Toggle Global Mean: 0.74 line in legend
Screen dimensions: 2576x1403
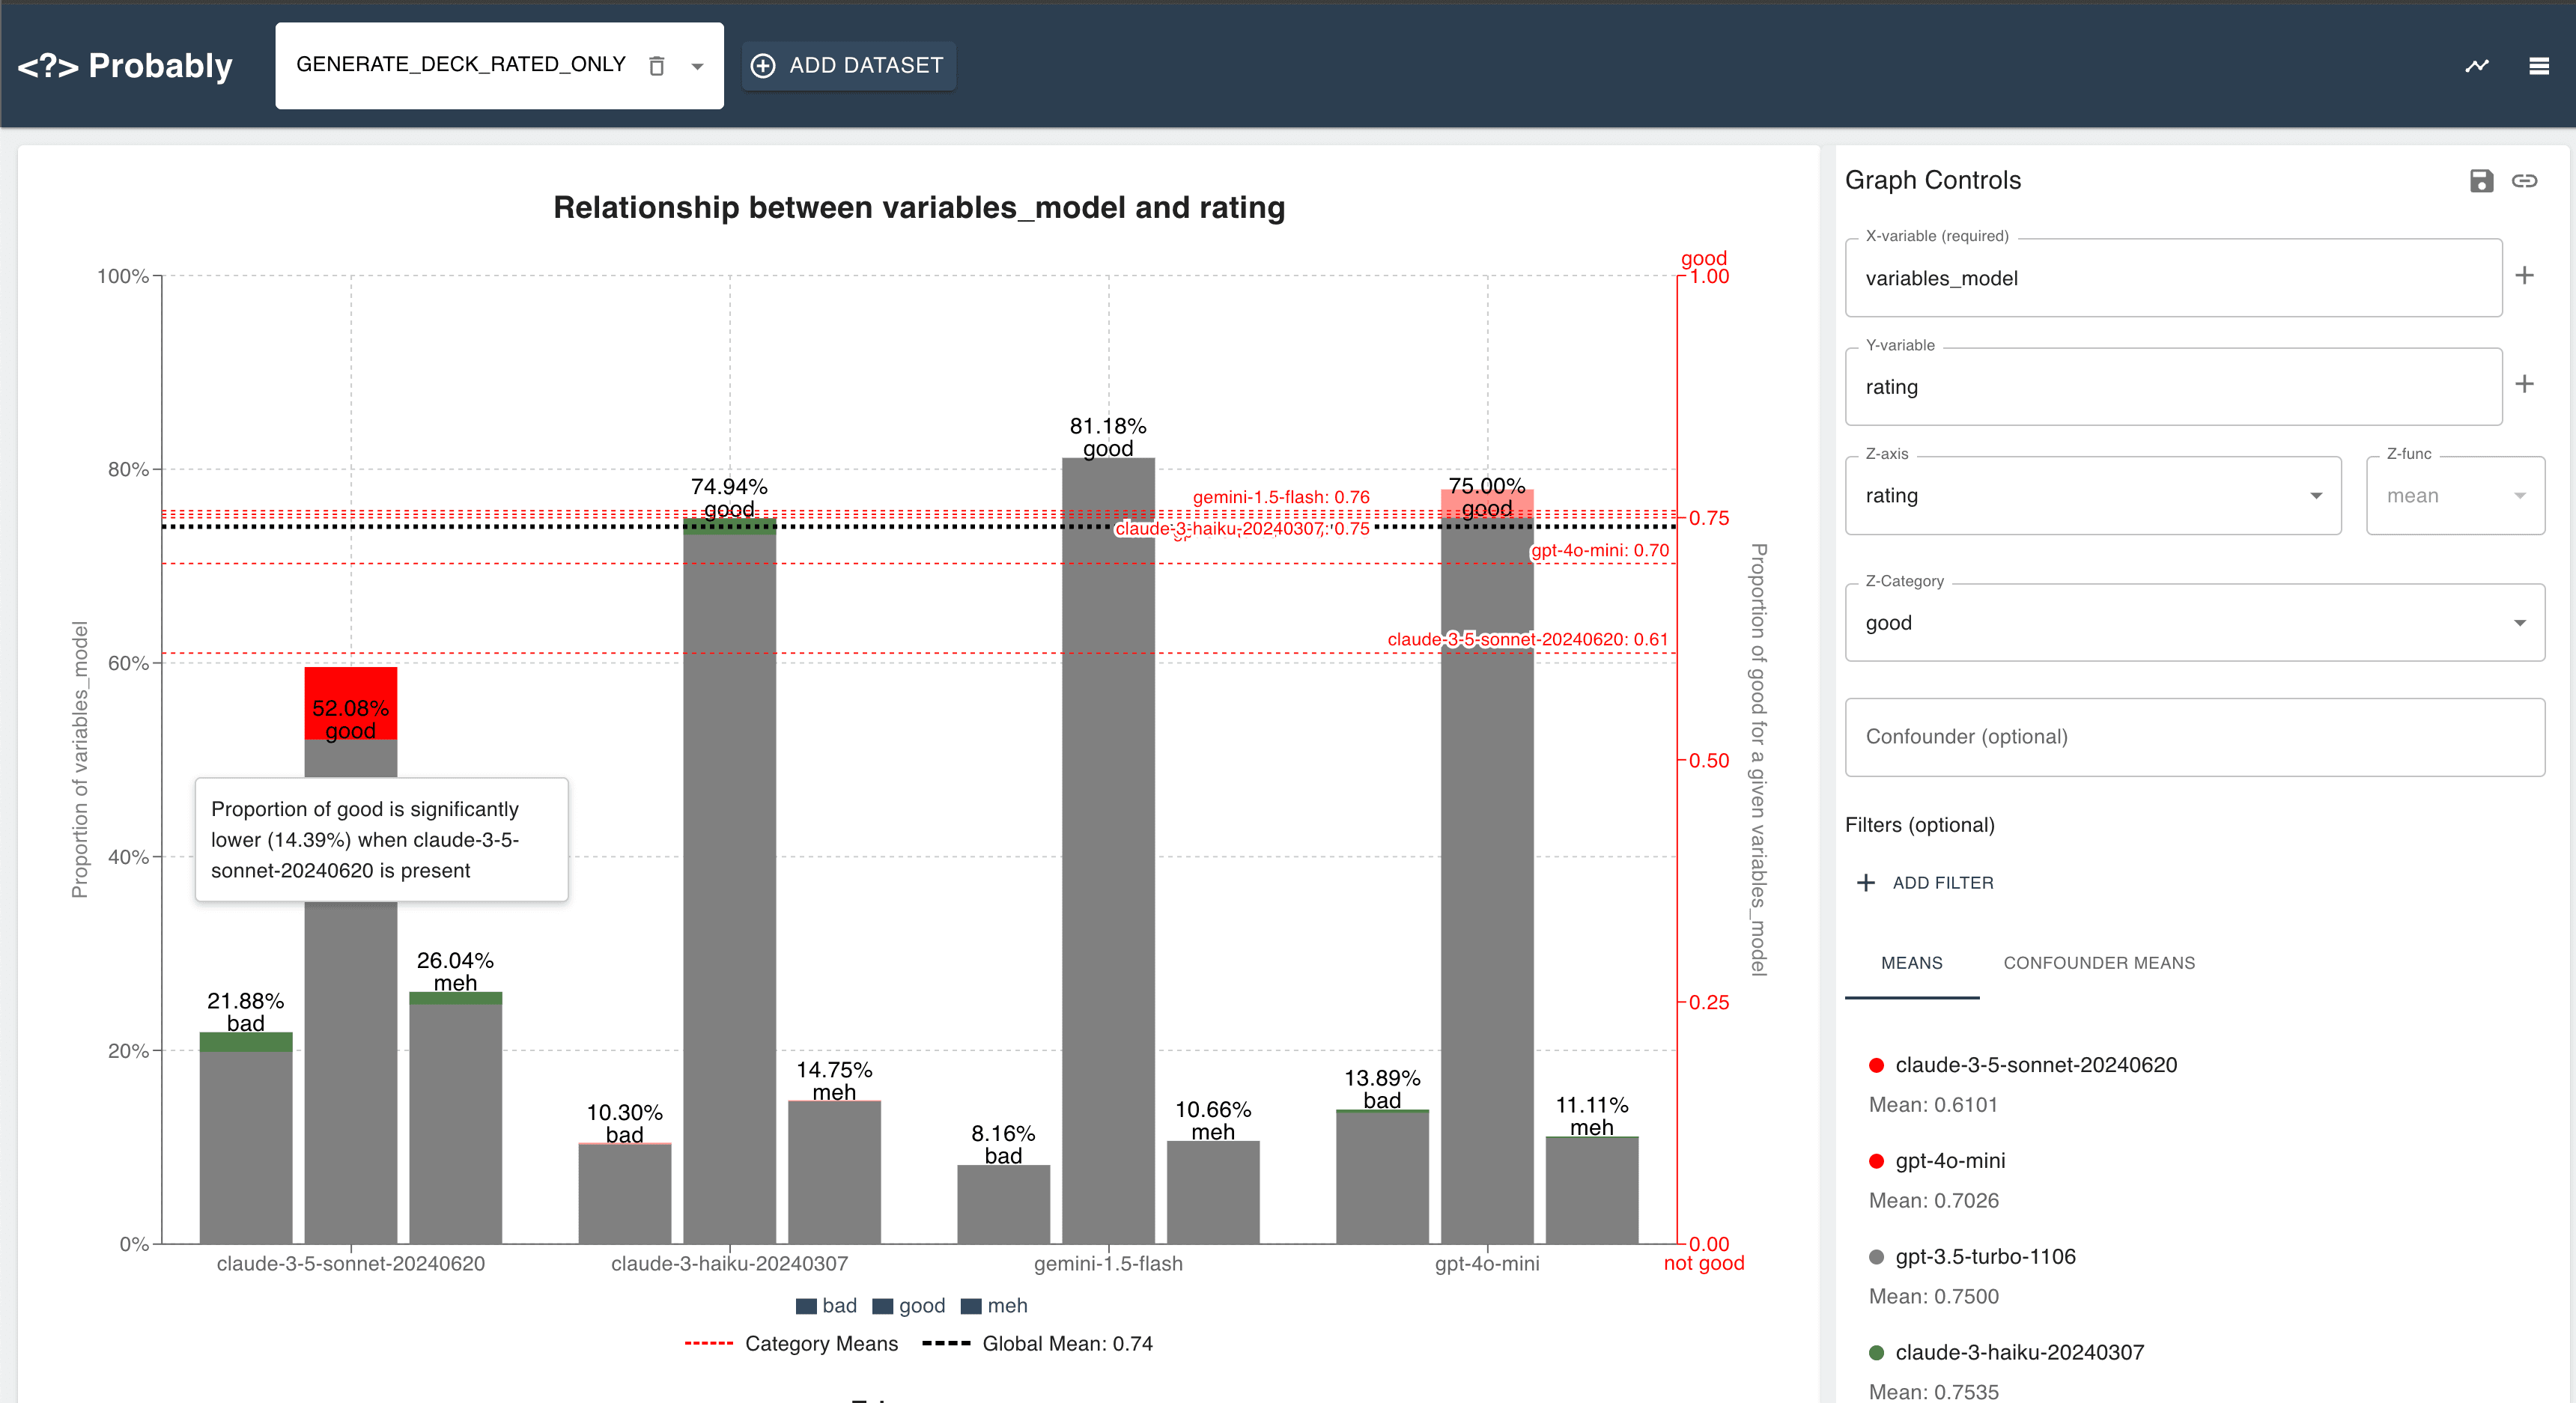(x=1037, y=1344)
